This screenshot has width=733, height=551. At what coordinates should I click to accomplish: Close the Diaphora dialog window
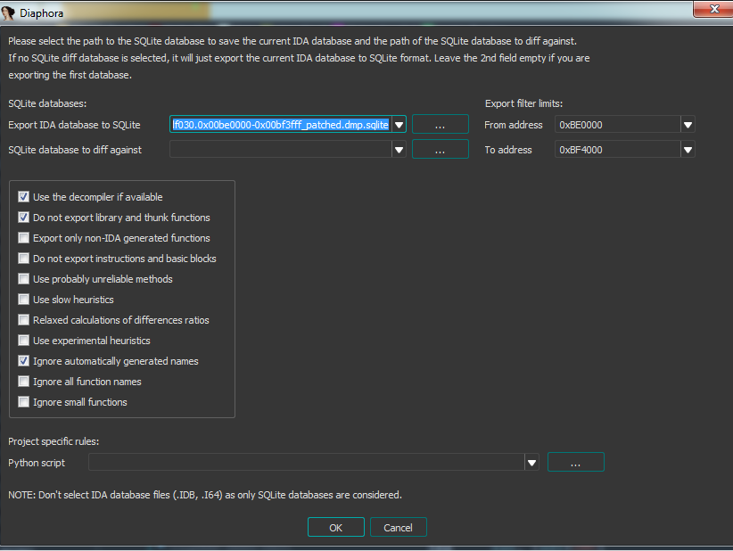[x=714, y=9]
